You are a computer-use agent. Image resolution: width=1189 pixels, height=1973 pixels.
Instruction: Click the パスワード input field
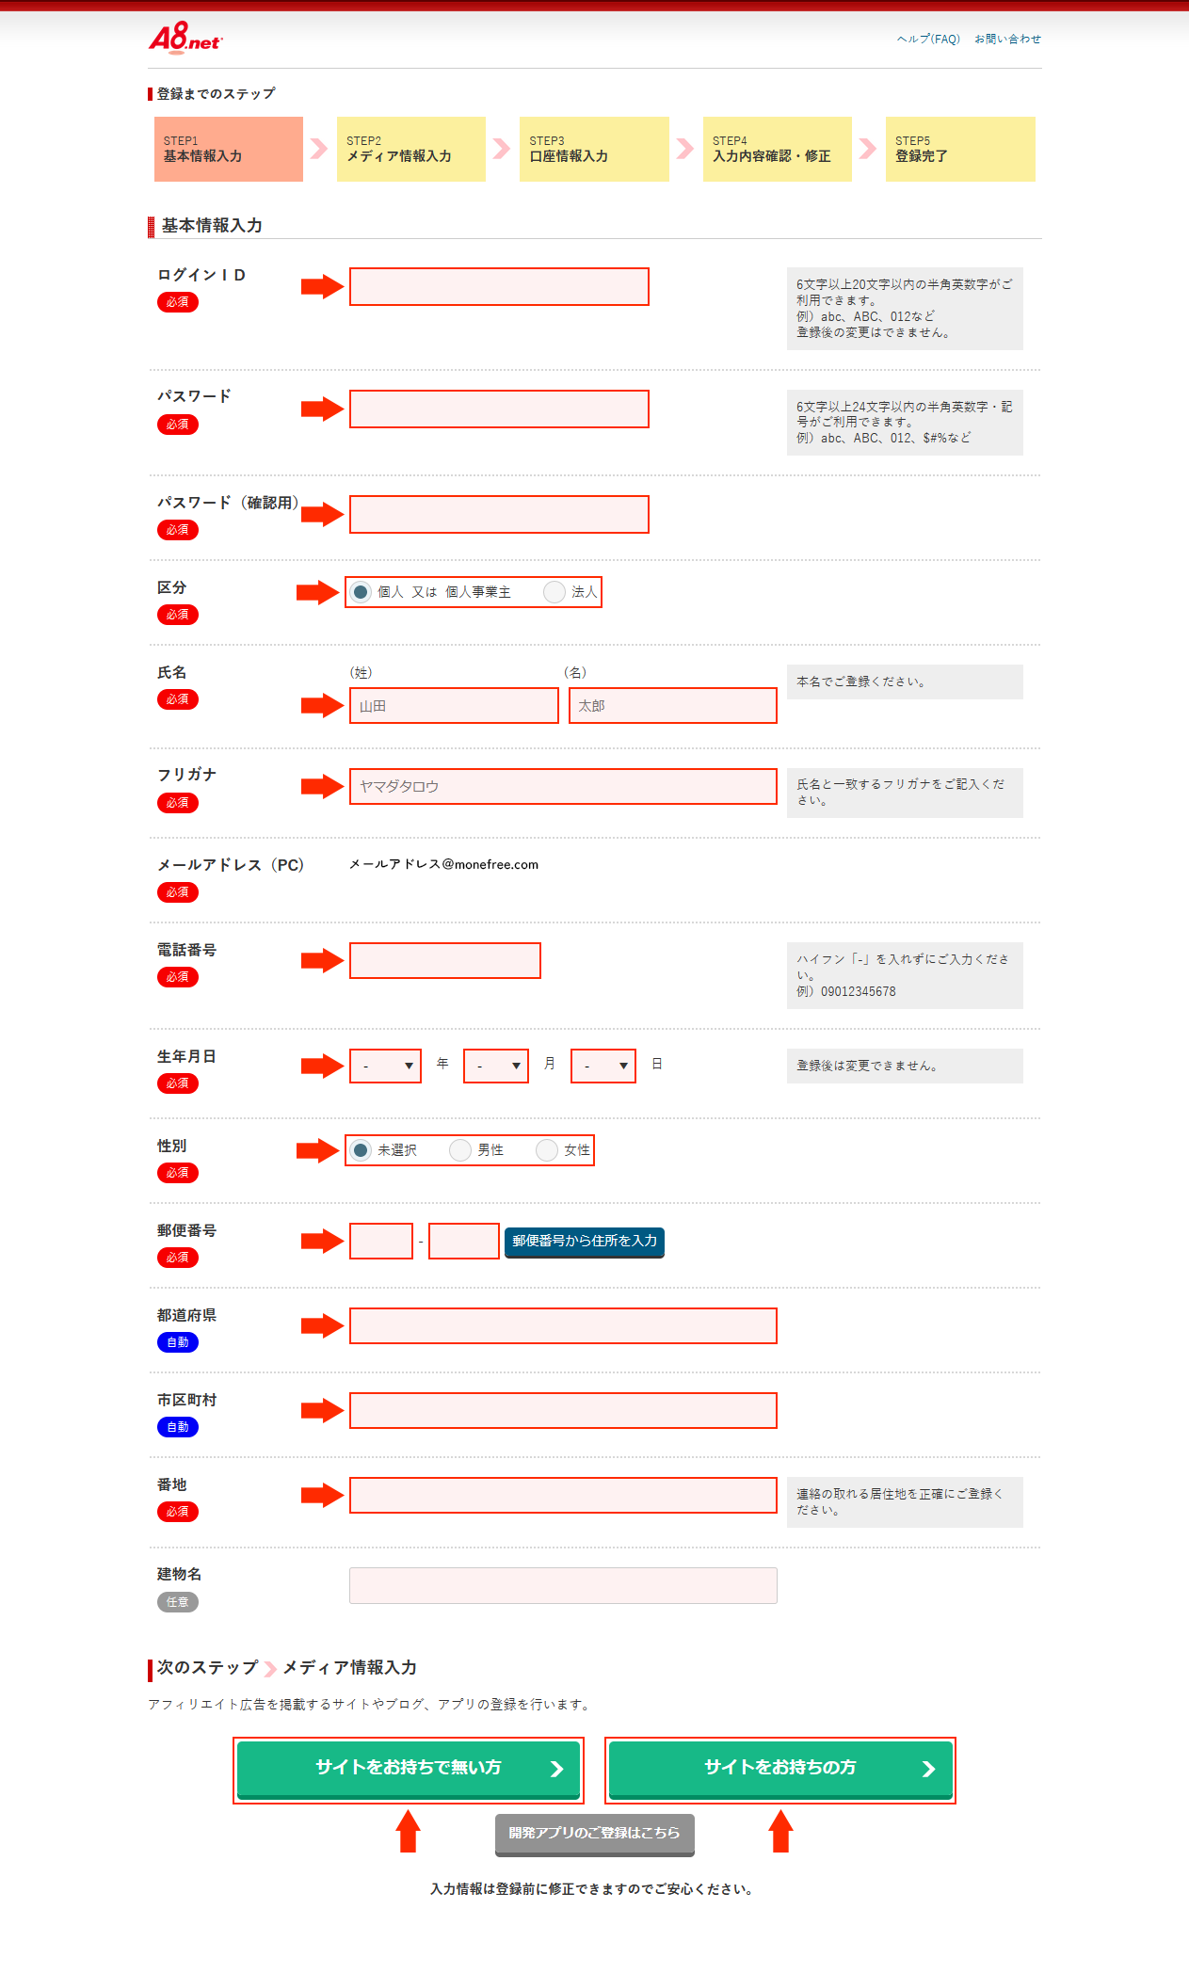(x=498, y=409)
